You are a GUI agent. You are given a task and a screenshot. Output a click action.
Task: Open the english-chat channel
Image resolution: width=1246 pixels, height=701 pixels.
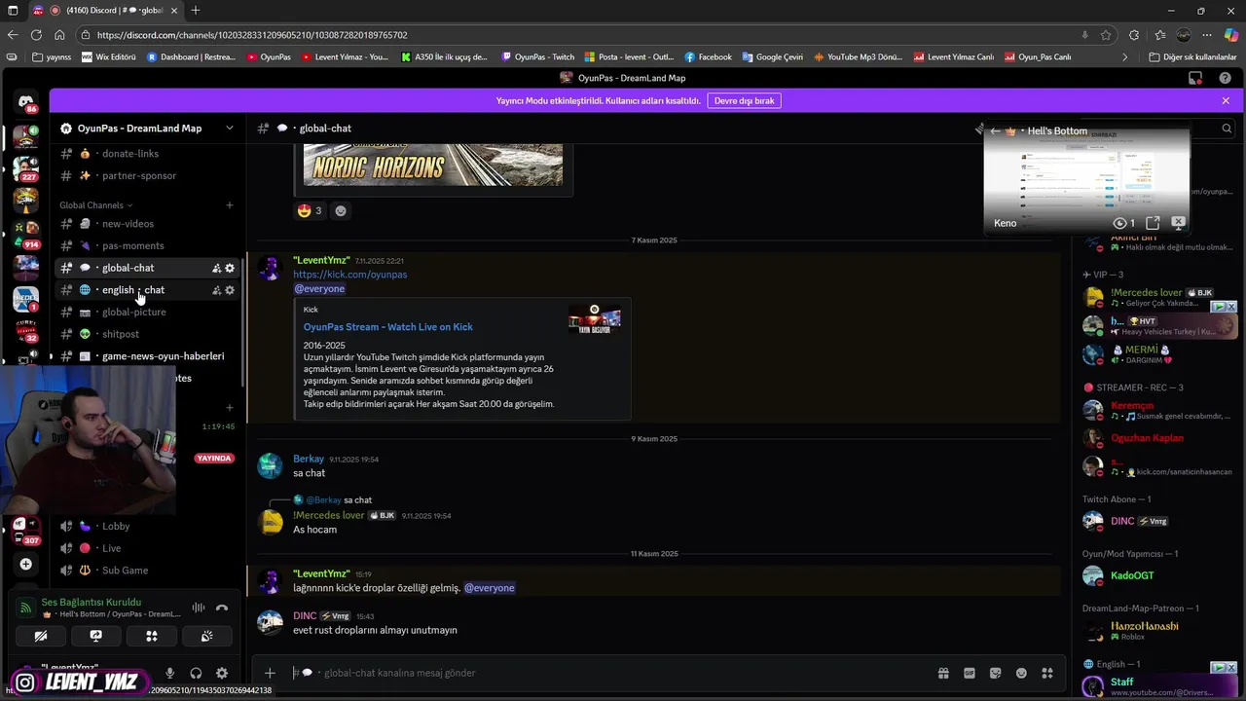(133, 290)
